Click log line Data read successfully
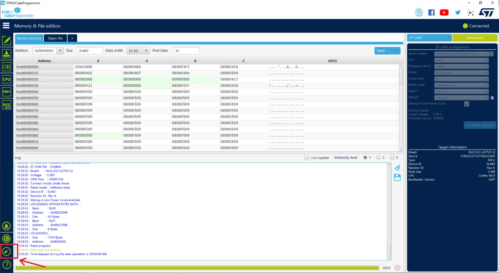Image resolution: width=499 pixels, height=273 pixels. pos(46,250)
